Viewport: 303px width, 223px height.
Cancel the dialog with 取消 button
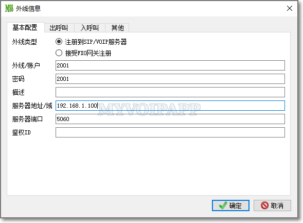(272, 205)
